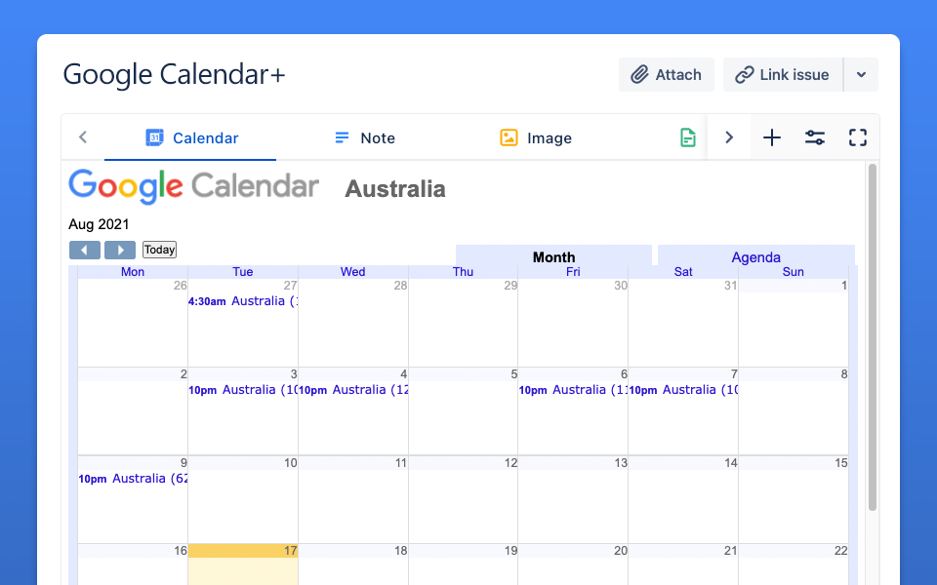Screen dimensions: 937x585
Task: Open the settings sliders icon
Action: pos(814,137)
